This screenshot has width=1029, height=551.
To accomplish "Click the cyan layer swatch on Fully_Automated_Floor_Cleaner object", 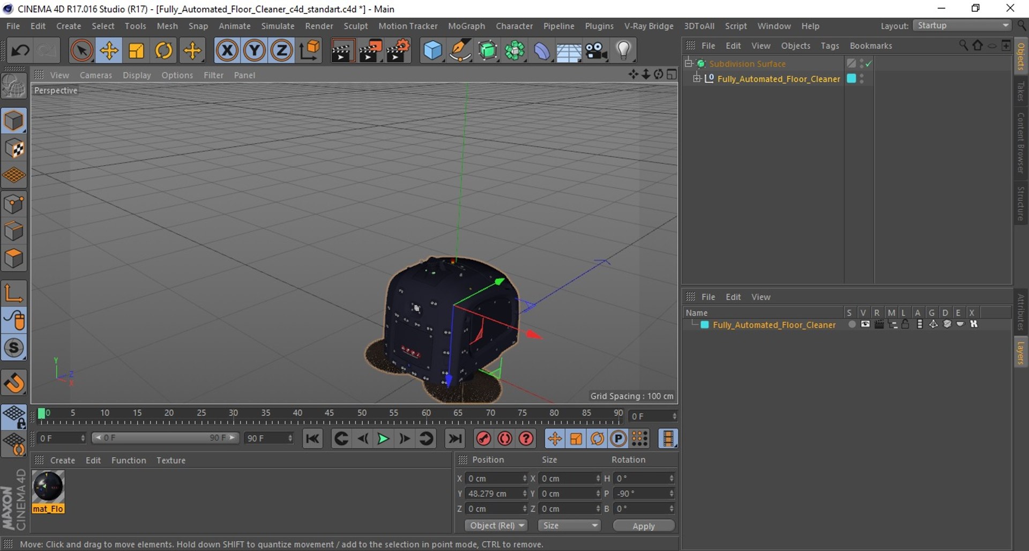I will point(851,78).
